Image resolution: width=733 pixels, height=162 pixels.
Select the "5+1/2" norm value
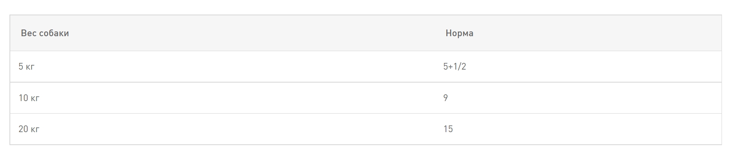(x=454, y=67)
